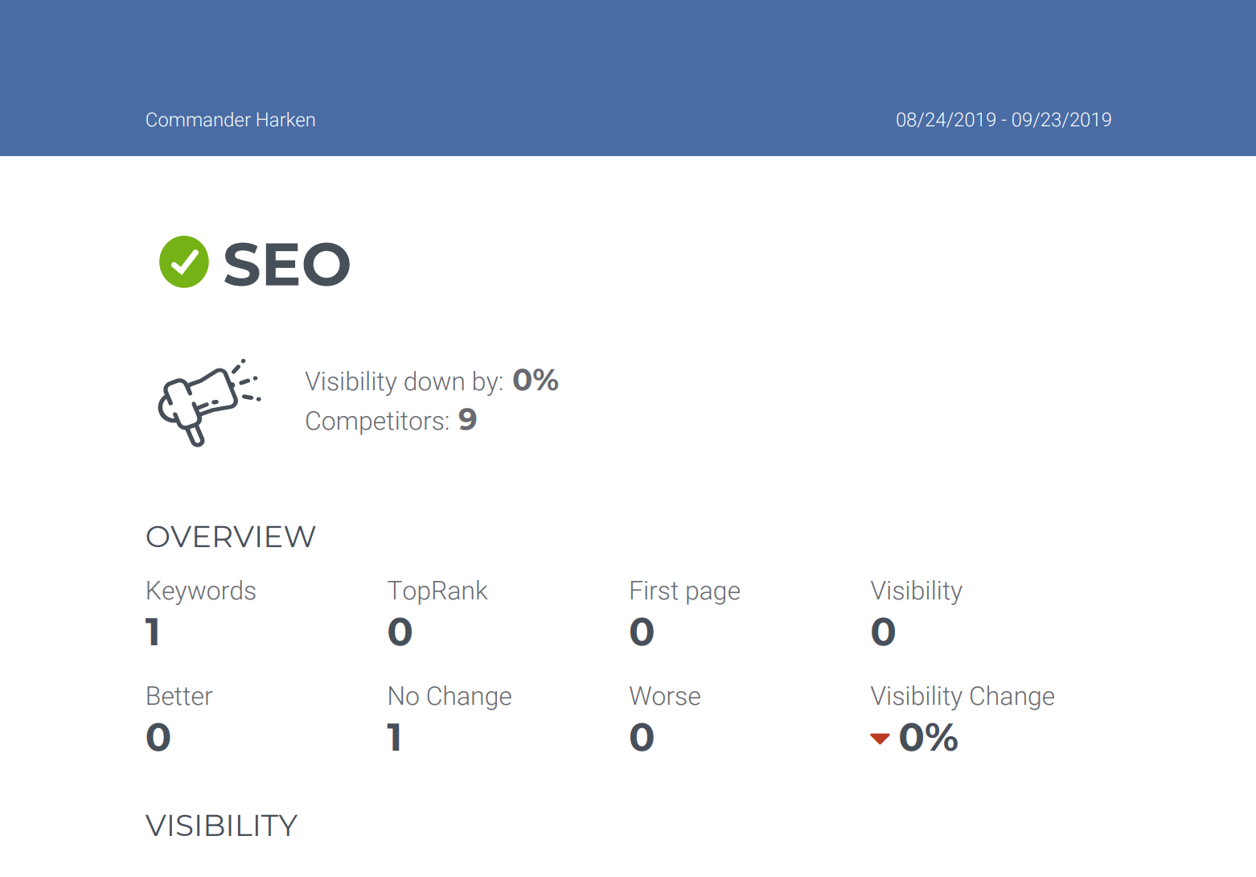1256x877 pixels.
Task: Click the Better label
Action: coord(179,696)
